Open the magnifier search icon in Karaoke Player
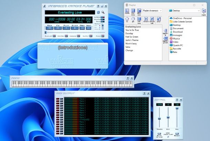The image size is (210, 141). click(x=103, y=12)
